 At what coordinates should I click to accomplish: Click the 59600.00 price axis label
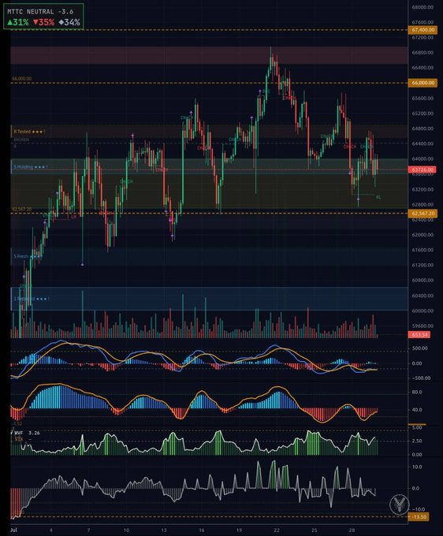(423, 326)
